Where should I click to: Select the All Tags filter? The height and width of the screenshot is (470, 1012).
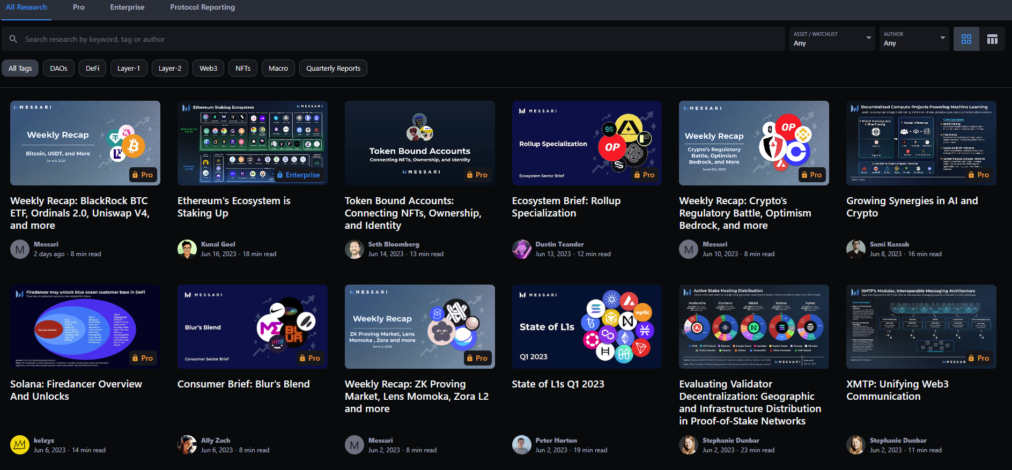(20, 68)
